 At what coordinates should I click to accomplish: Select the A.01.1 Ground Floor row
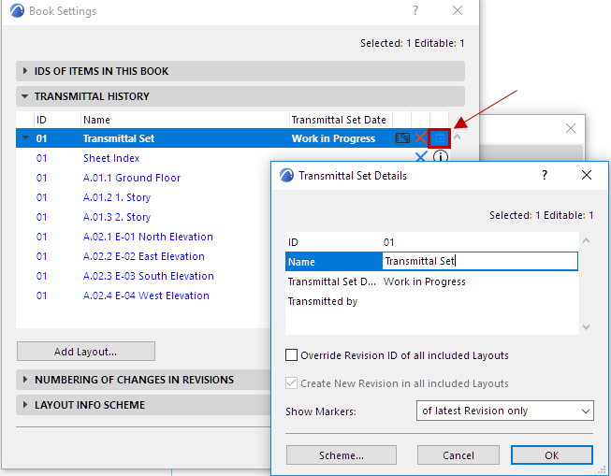(x=143, y=178)
